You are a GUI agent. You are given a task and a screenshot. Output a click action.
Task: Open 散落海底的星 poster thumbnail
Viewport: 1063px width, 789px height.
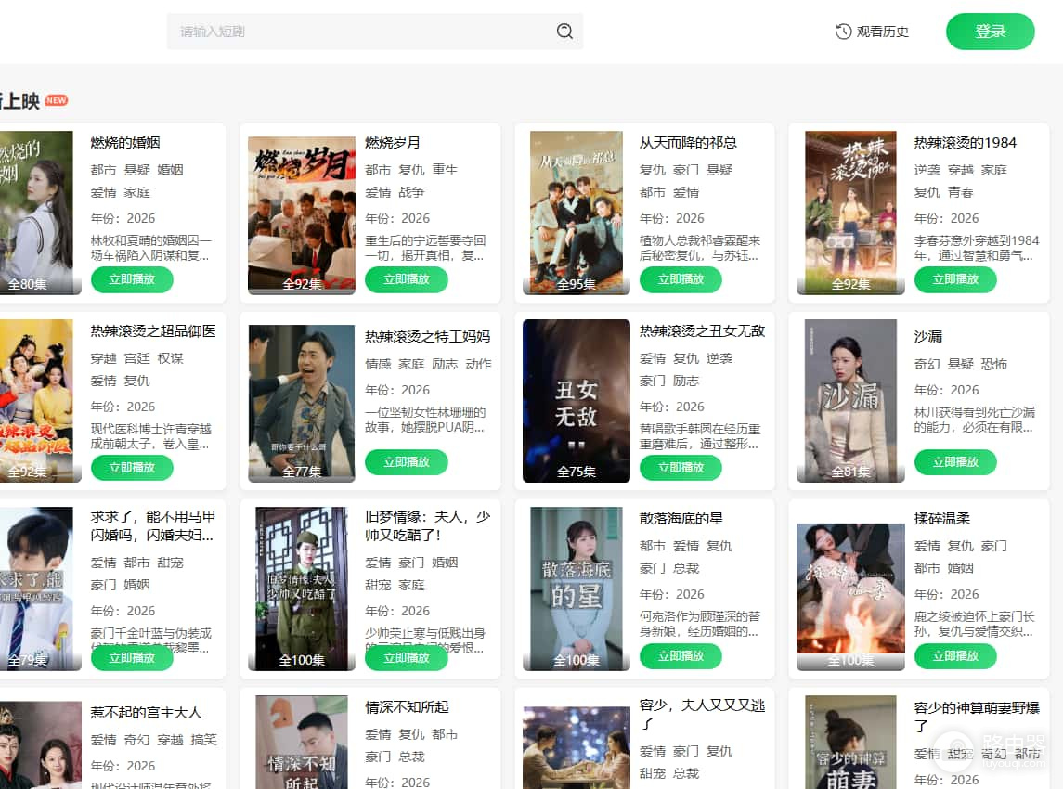[x=577, y=589]
